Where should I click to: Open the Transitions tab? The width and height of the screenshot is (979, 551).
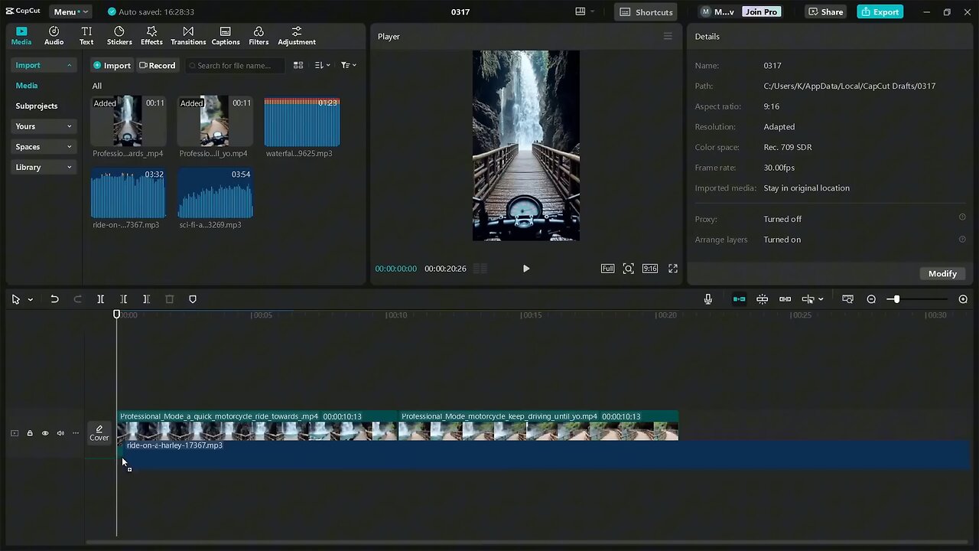point(188,36)
